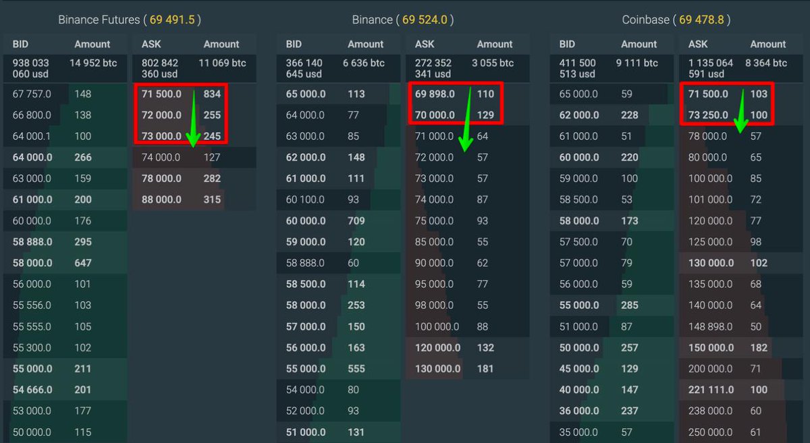This screenshot has width=810, height=443.
Task: Click the 709 amount in Binance bids
Action: 356,220
